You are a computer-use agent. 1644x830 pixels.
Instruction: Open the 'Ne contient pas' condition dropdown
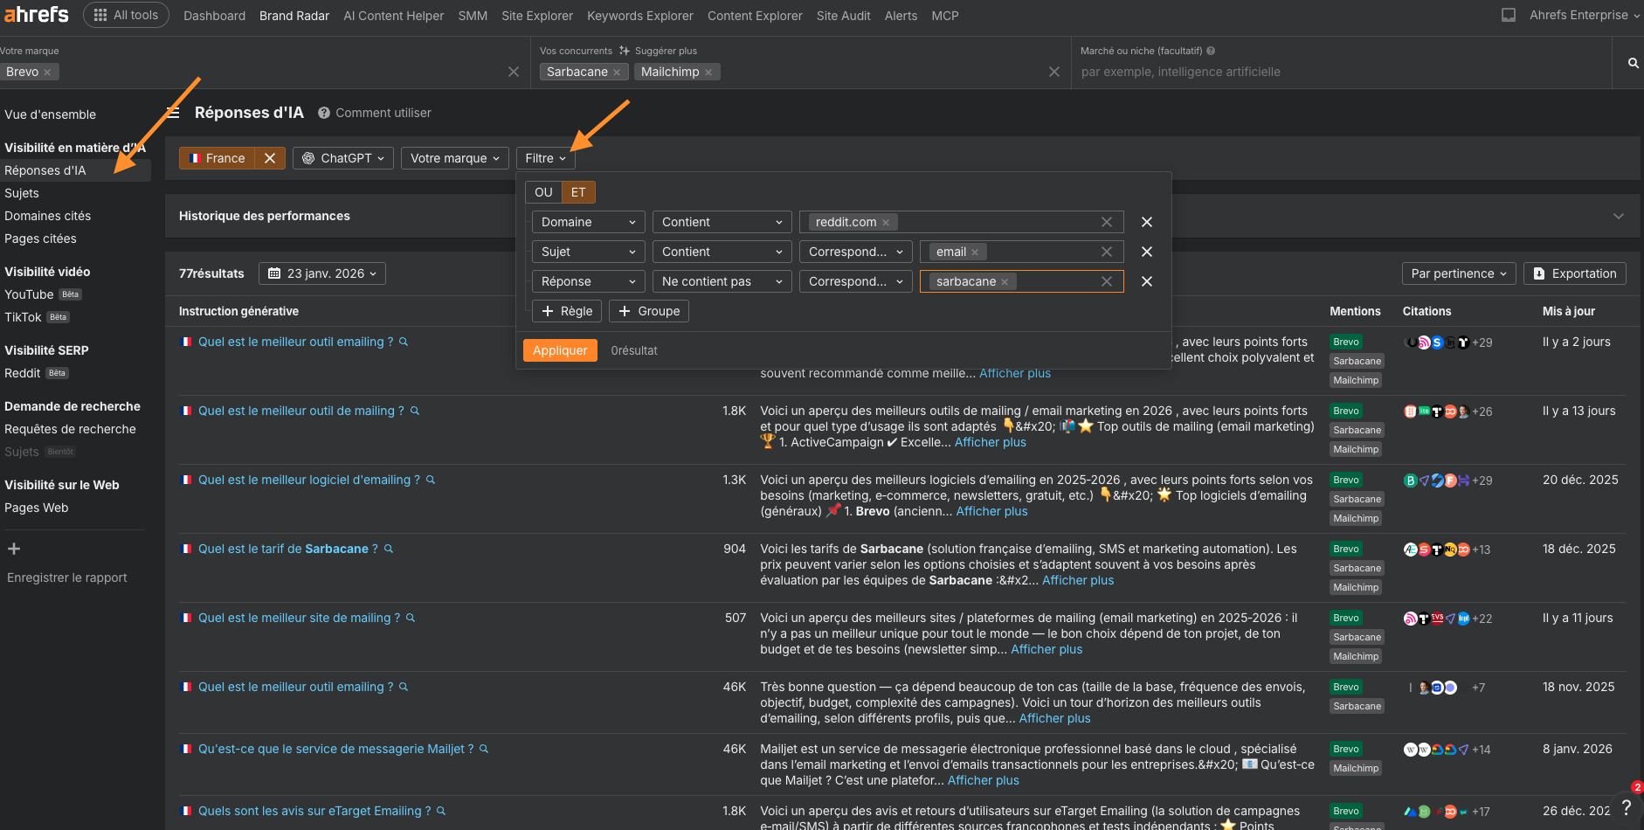pos(721,281)
